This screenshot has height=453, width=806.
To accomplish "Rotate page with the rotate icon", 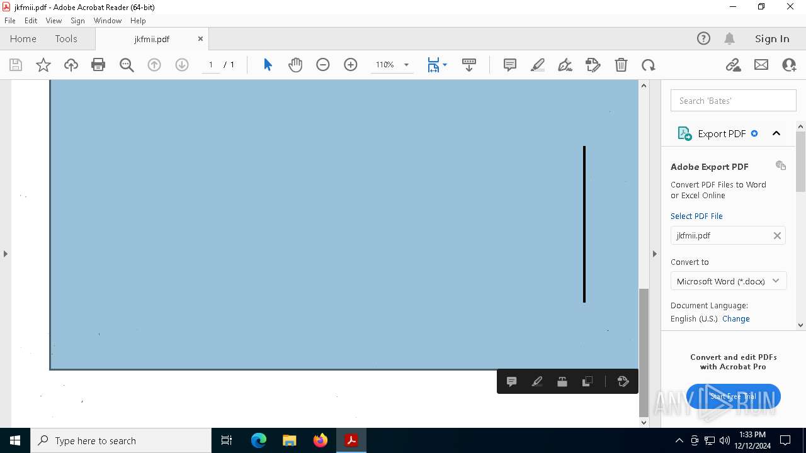I will coord(649,65).
